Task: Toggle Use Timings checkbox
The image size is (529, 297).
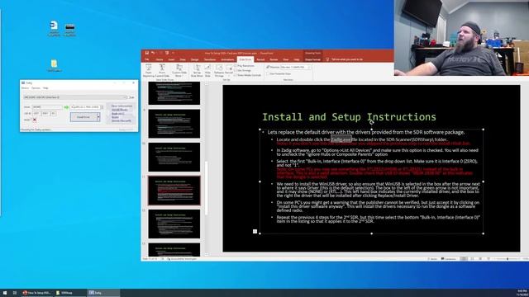Action: click(236, 70)
